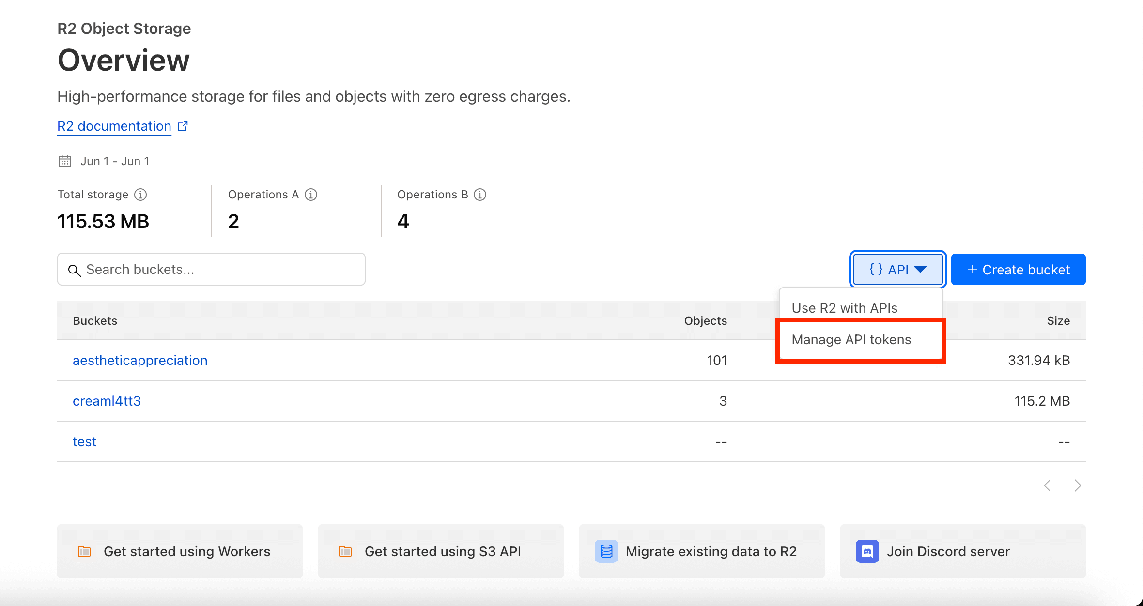Open the aestheticappreciation bucket

[140, 360]
